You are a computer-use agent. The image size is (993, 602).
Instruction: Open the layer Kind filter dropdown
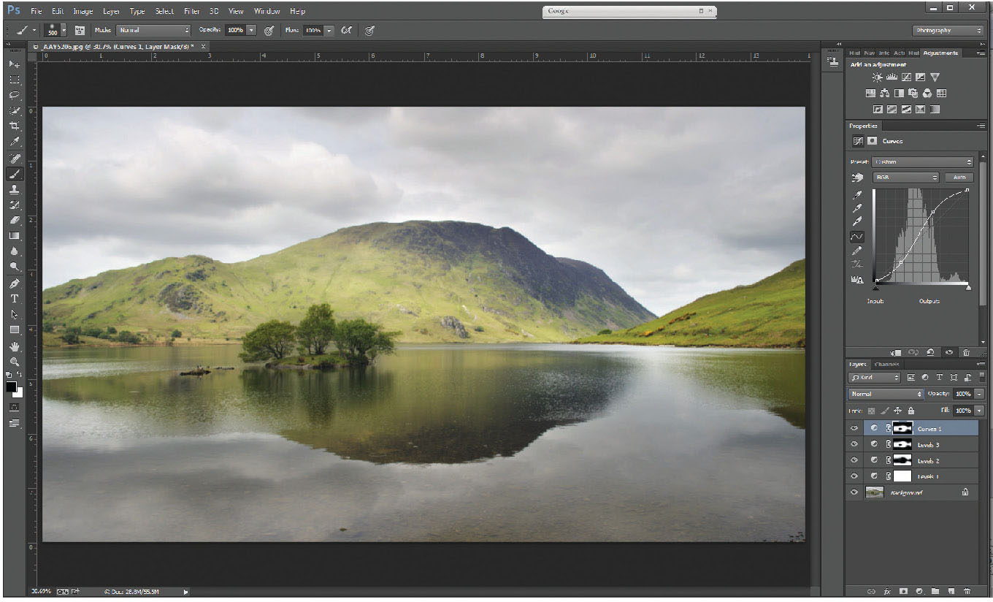[874, 377]
